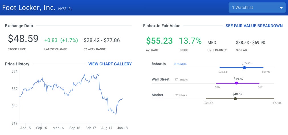The width and height of the screenshot is (288, 135).
Task: Click the Sep-16 chart axis label
Action: [74, 128]
